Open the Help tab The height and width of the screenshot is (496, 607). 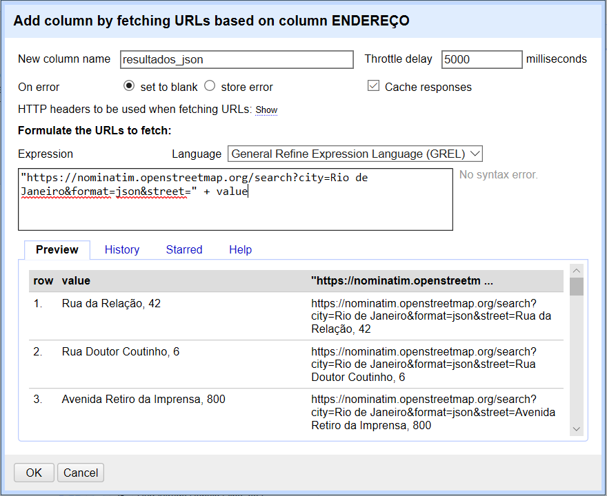pyautogui.click(x=240, y=249)
